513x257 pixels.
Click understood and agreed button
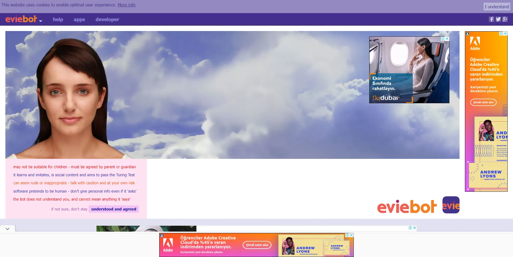(x=114, y=209)
